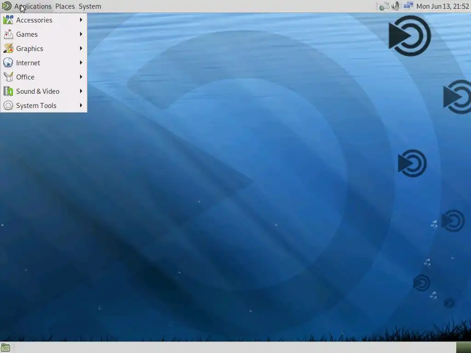Open the Applications menu

tap(33, 6)
